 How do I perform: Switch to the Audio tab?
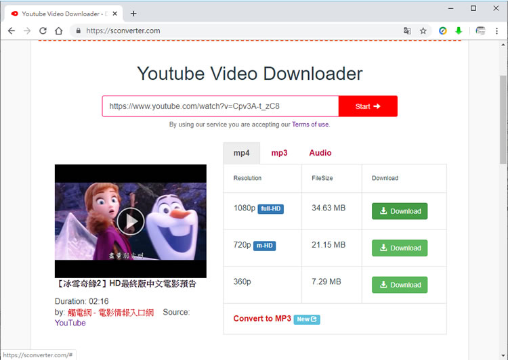coord(320,153)
